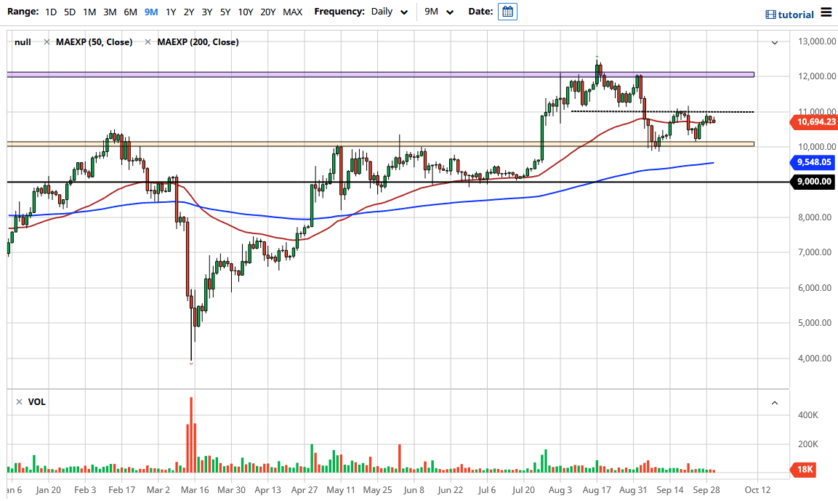838x501 pixels.
Task: Collapse the price chart panel chevron
Action: (774, 43)
